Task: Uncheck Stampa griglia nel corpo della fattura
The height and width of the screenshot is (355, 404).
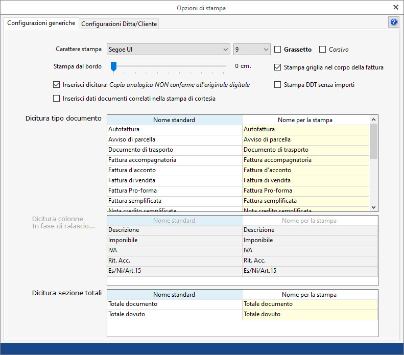Action: click(x=277, y=67)
